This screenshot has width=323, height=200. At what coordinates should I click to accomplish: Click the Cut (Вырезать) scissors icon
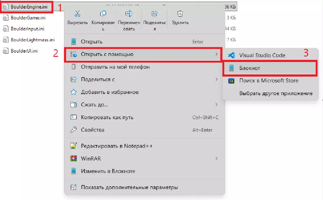coord(77,14)
